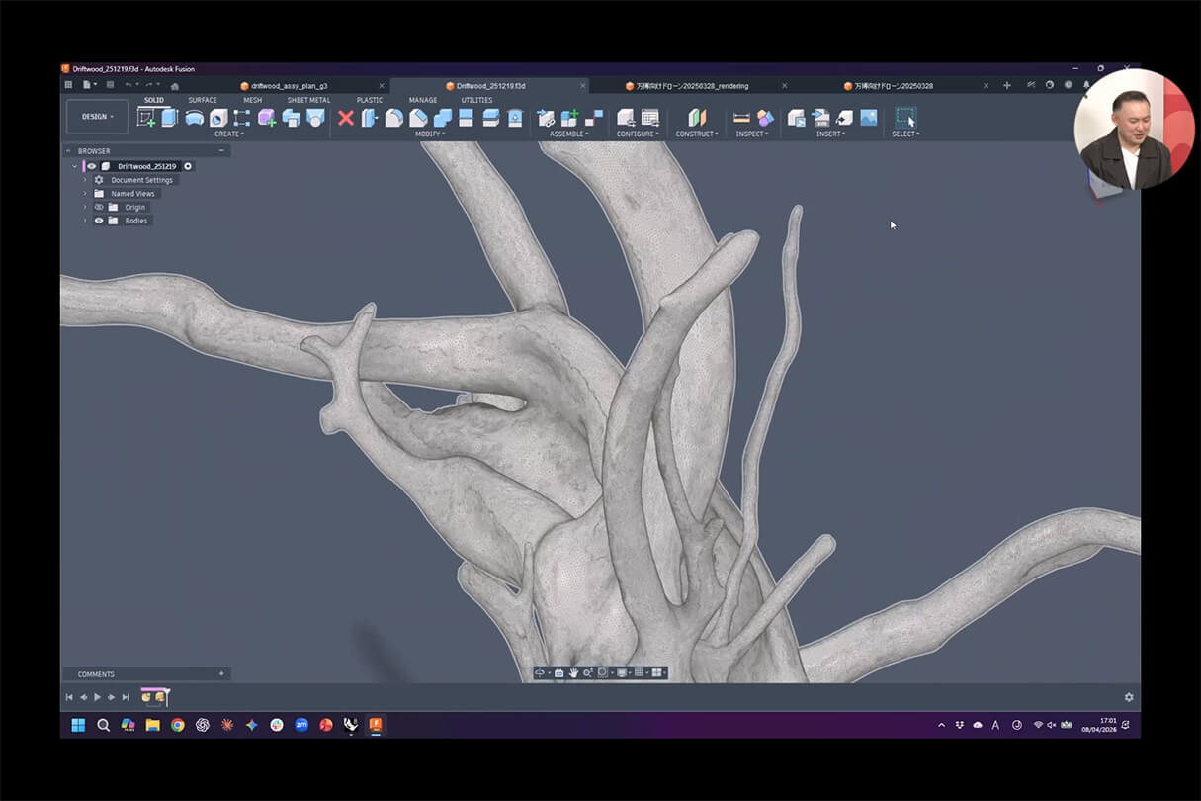Switch to the MANAGE ribbon tab
Screen dimensions: 1201x801
tap(423, 100)
